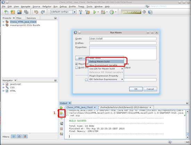
Task: Click the garbage collection clock icon
Action: [144, 12]
